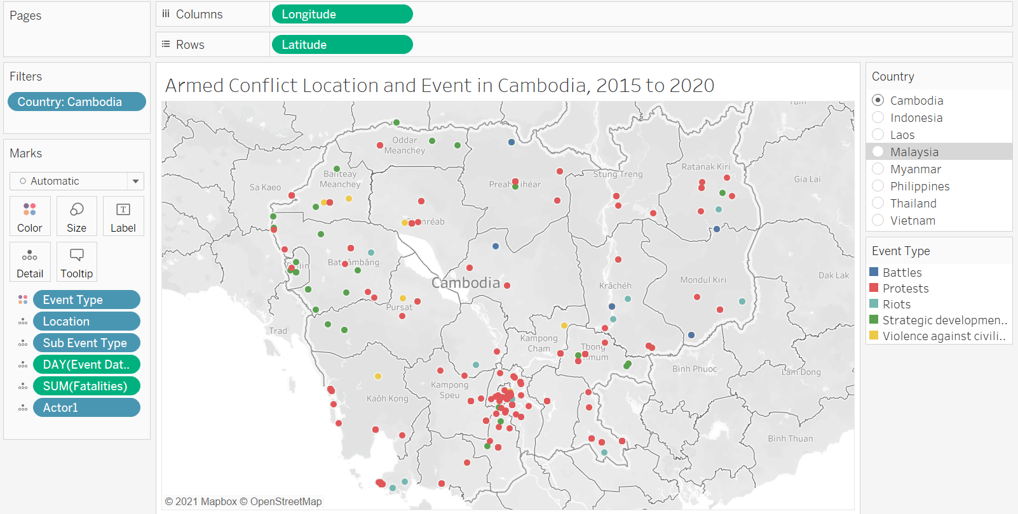Click the Detail marks card

(30, 261)
